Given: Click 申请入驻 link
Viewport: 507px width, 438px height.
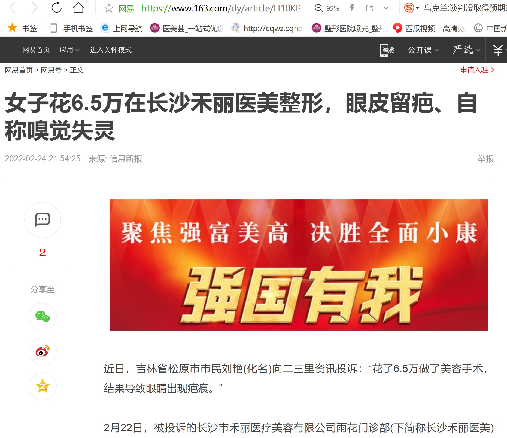Looking at the screenshot, I should tap(477, 70).
